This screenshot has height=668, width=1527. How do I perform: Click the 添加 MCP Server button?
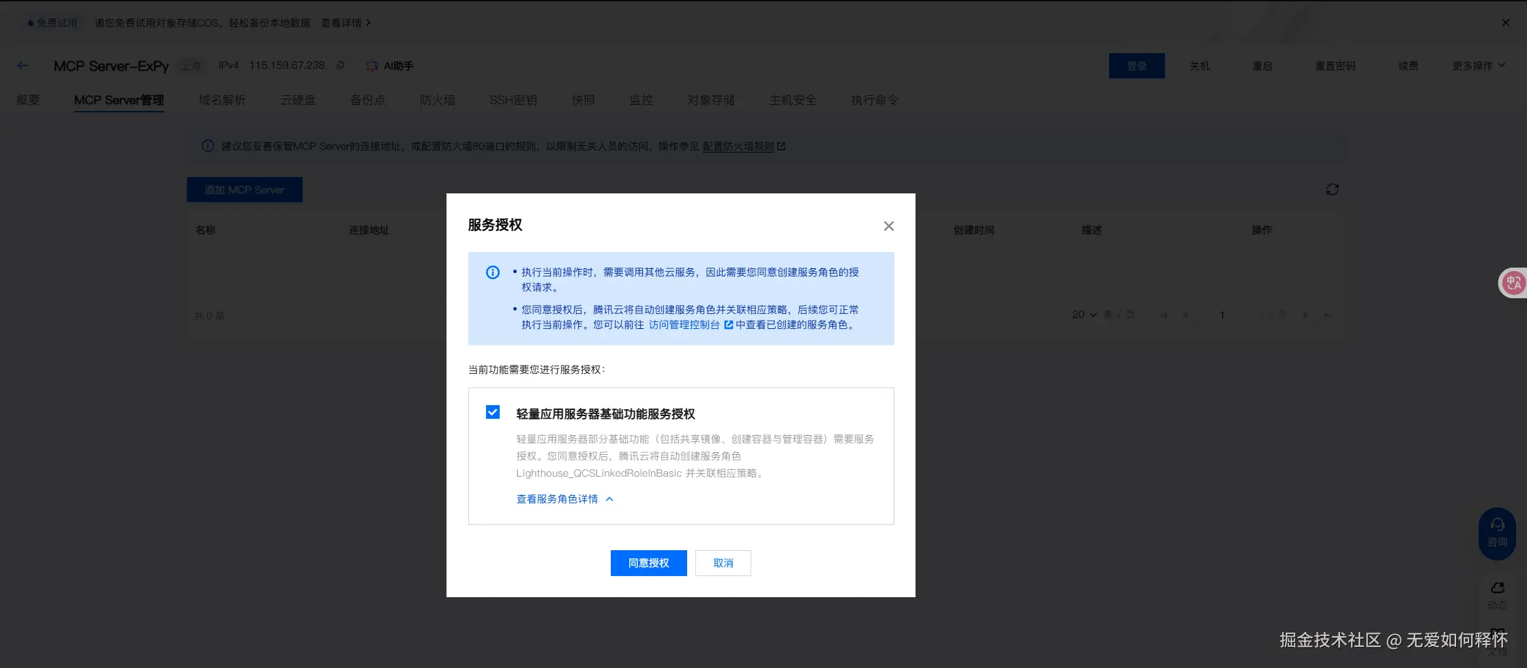pyautogui.click(x=245, y=190)
